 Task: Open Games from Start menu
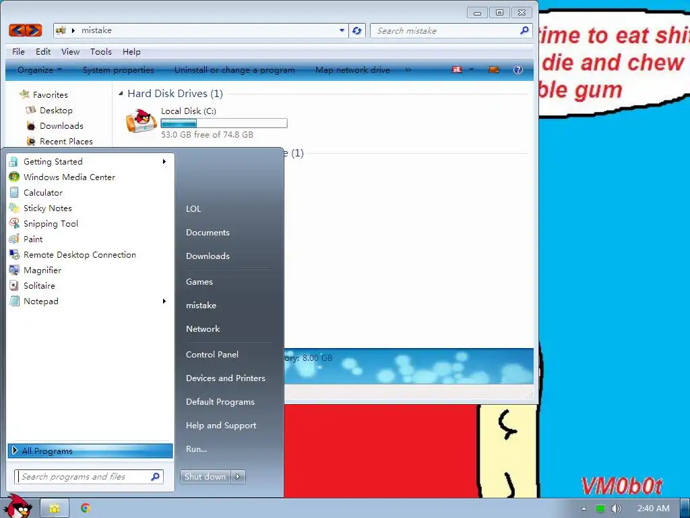pyautogui.click(x=199, y=282)
